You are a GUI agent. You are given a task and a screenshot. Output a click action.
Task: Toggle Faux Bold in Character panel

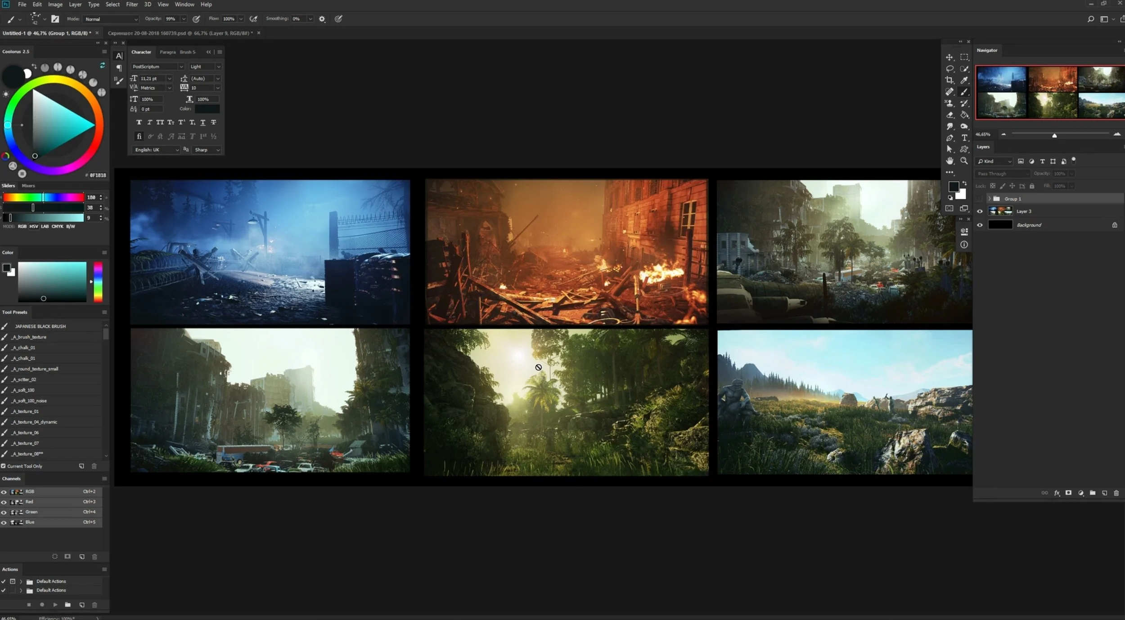click(139, 122)
